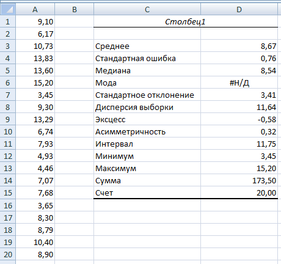The image size is (281, 264).
Task: Click cell with value 8,30
Action: 35,218
